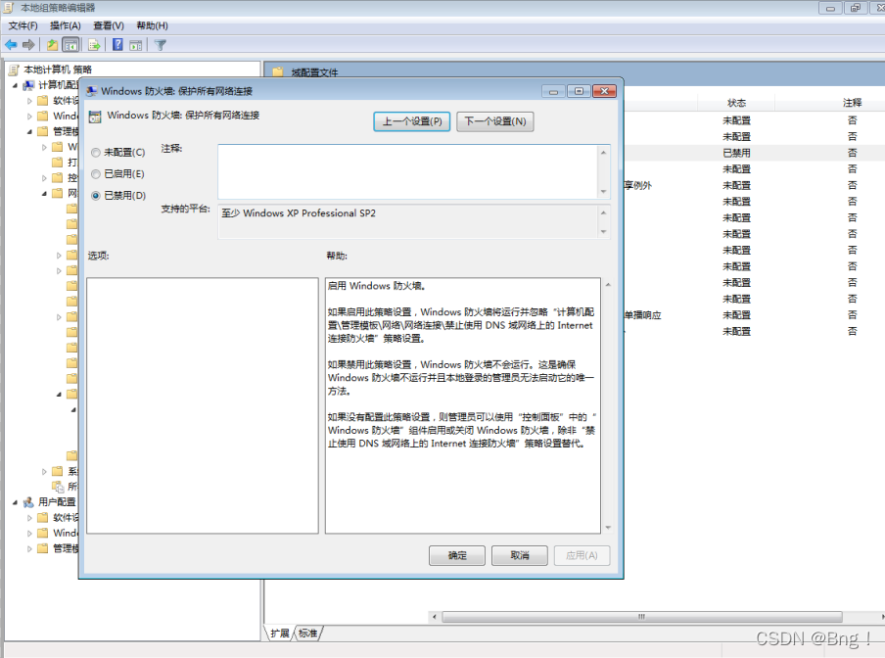
Task: Open the 查看(V) menu
Action: (109, 25)
